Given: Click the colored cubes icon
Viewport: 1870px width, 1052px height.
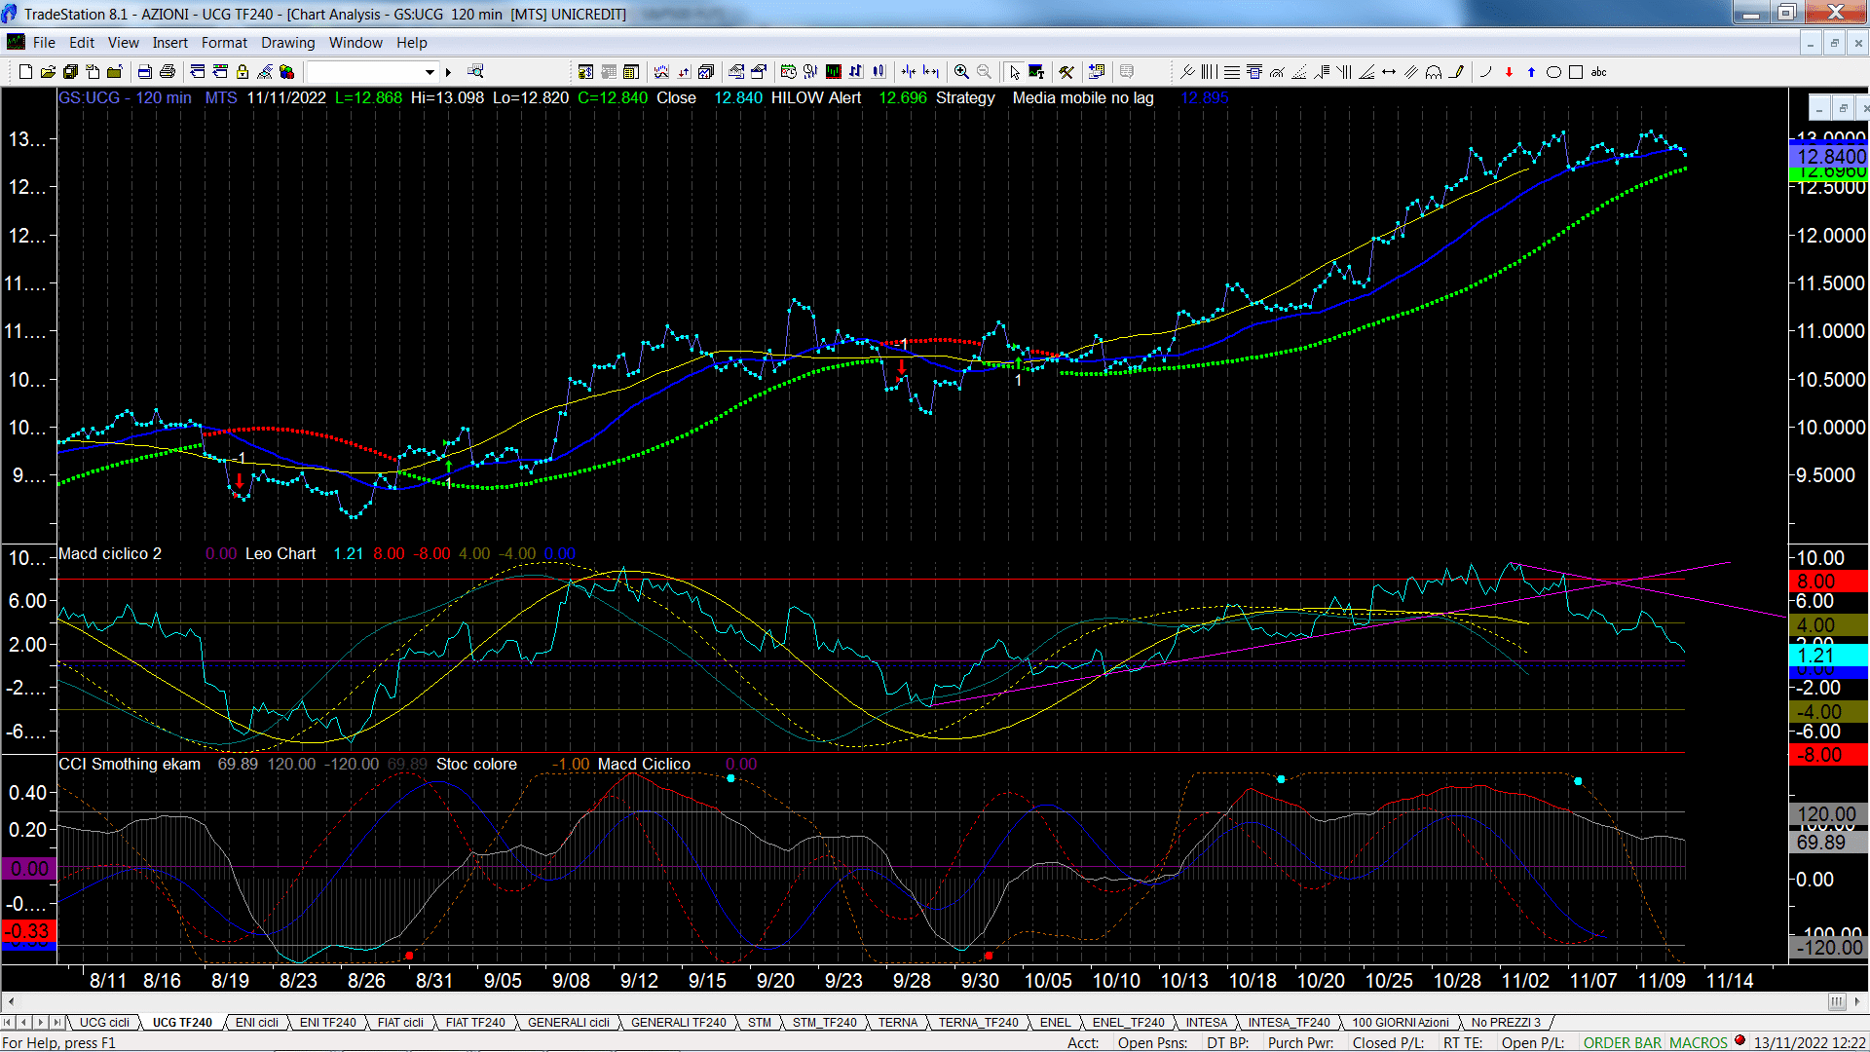Looking at the screenshot, I should click(x=286, y=72).
